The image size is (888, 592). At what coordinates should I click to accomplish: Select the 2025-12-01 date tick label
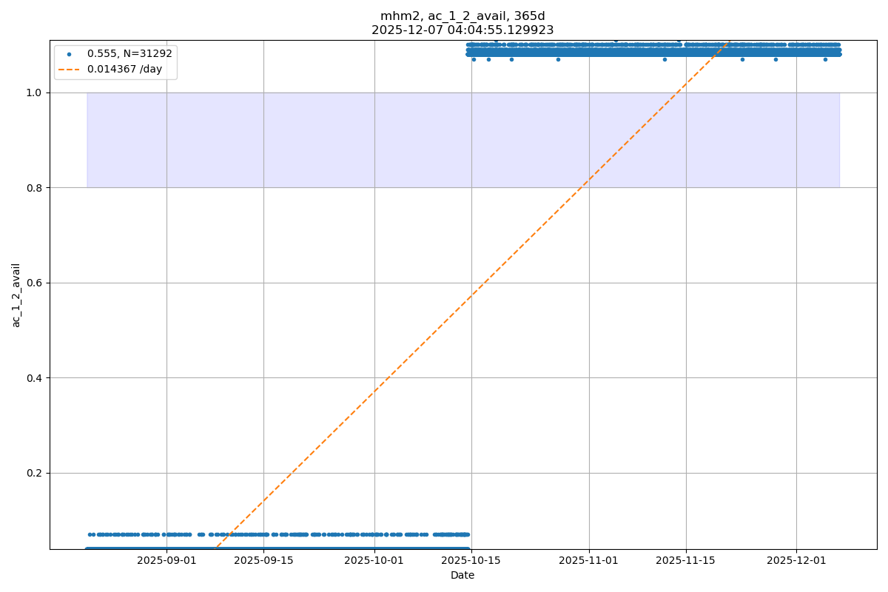pos(796,561)
